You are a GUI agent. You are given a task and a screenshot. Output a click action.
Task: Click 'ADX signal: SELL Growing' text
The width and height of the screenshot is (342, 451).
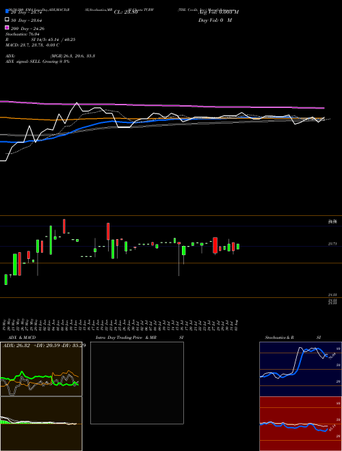click(38, 61)
